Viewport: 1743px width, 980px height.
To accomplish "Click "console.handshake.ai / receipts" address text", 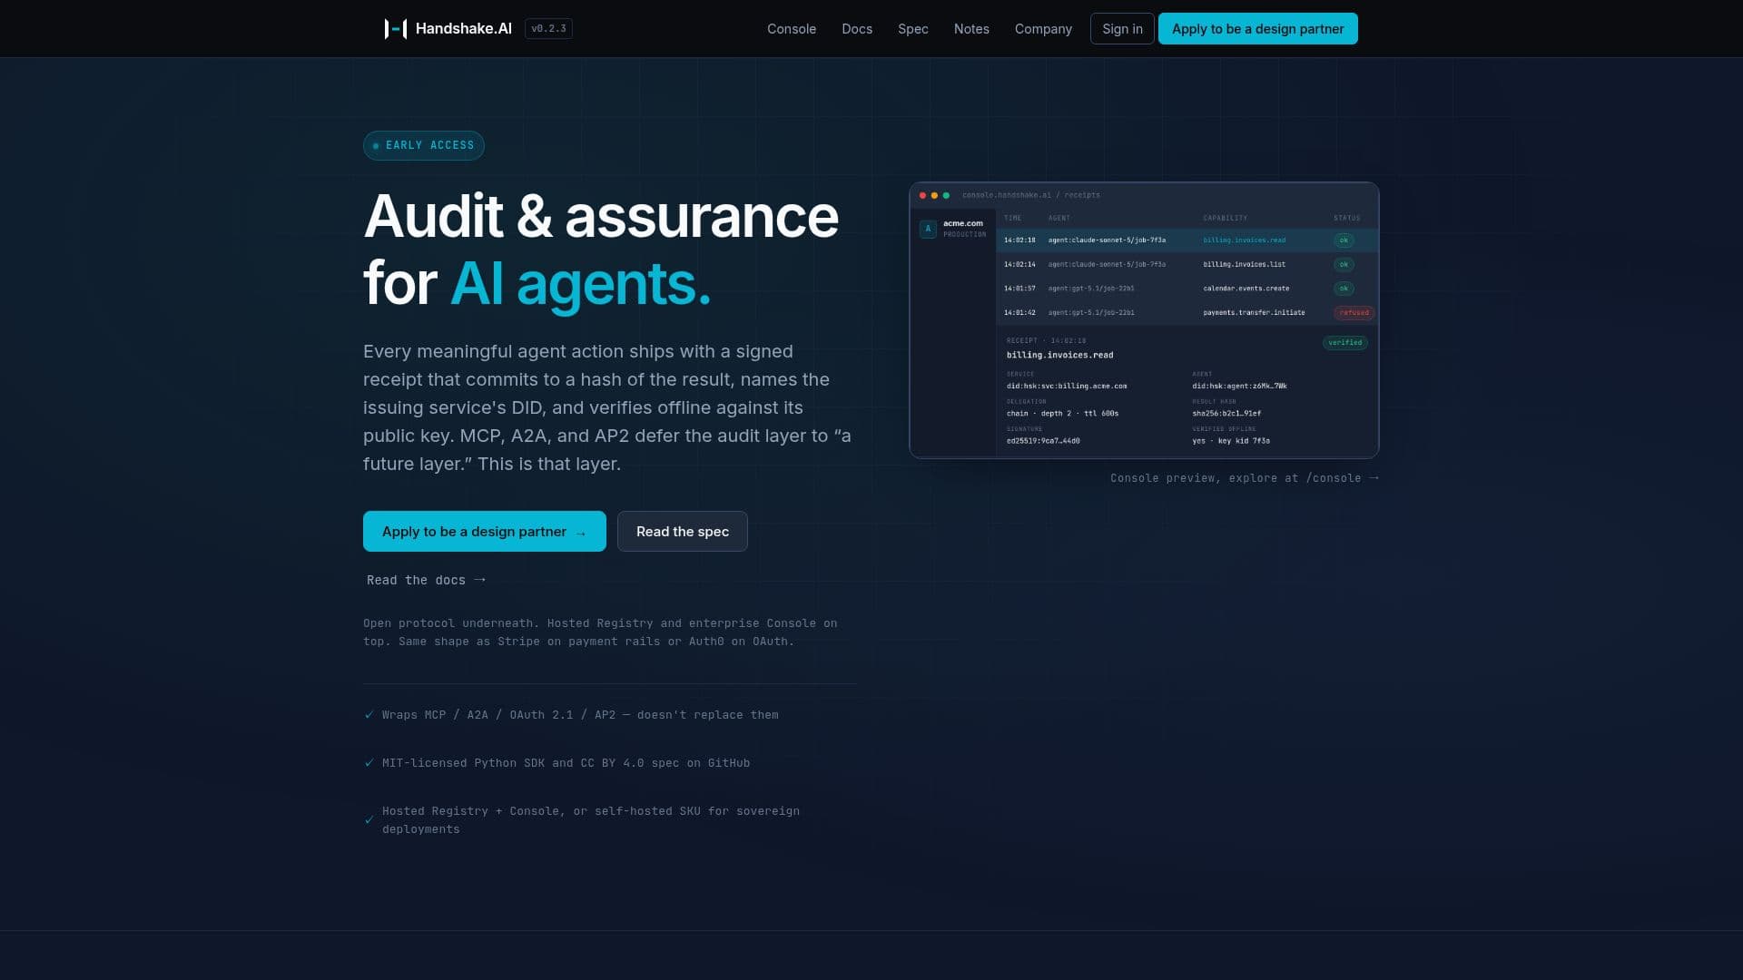I will (x=1030, y=195).
